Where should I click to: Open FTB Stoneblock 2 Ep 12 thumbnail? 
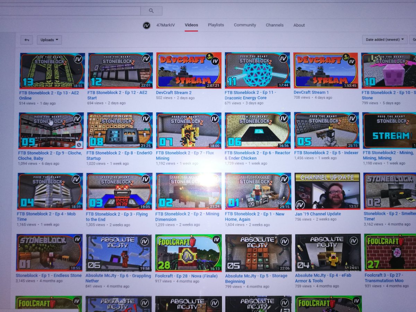point(120,71)
